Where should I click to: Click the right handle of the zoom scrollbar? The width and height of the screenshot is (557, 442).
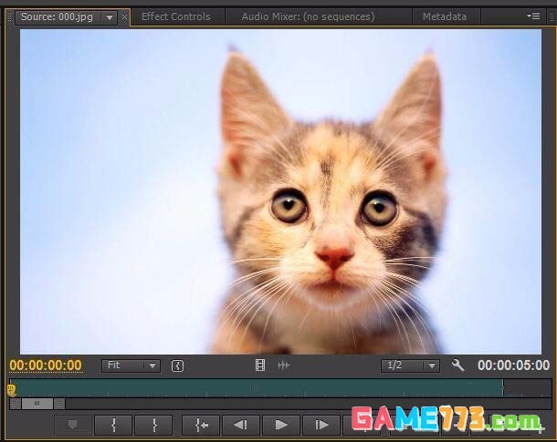(x=59, y=404)
